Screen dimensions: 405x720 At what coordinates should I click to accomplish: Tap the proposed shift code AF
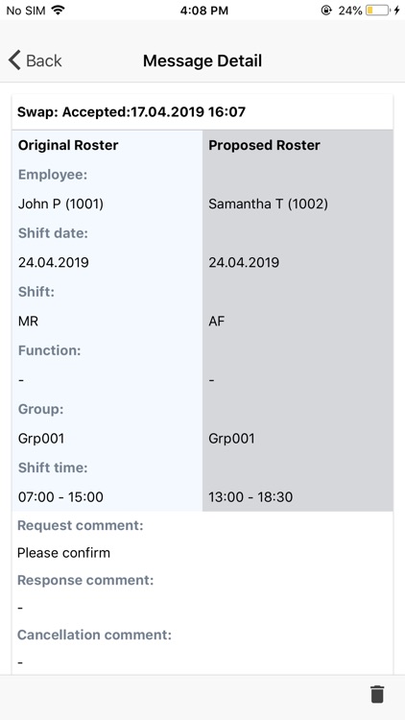tap(217, 321)
